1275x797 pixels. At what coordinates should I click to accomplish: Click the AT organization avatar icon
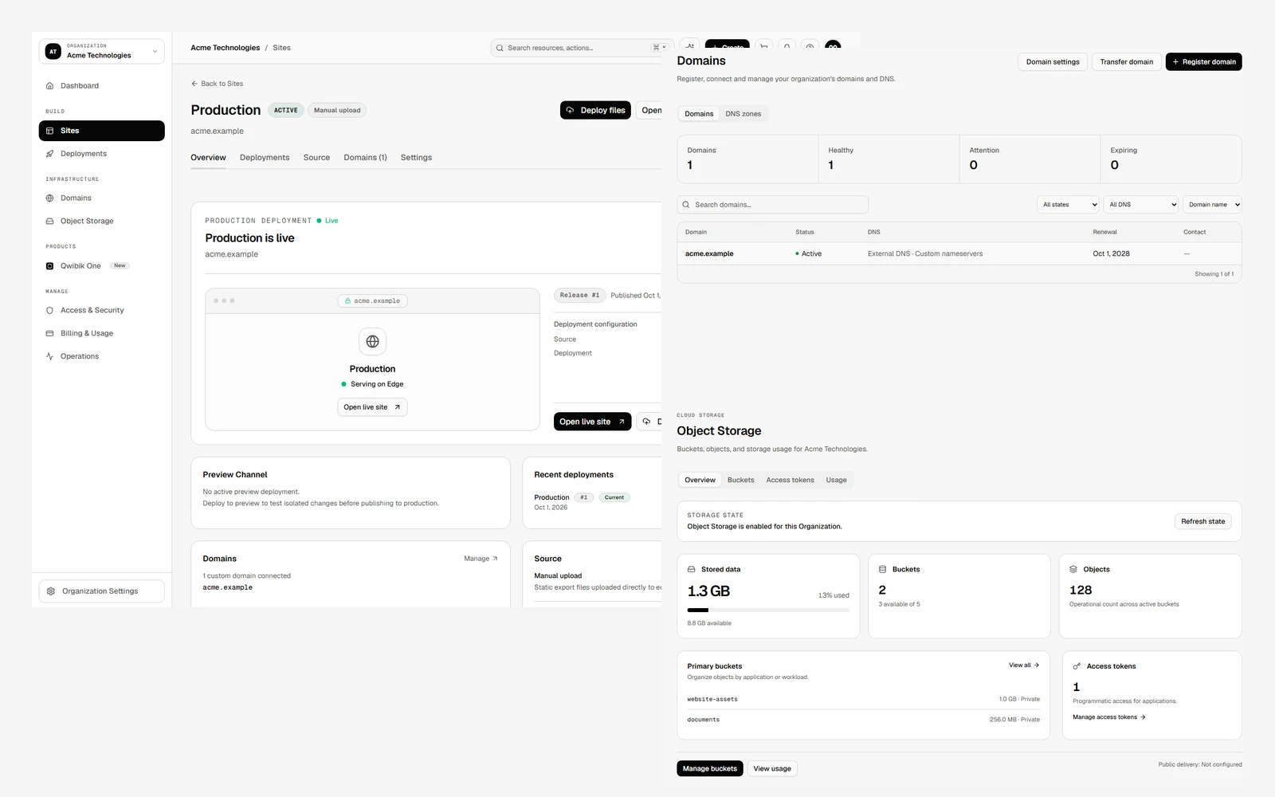[53, 51]
